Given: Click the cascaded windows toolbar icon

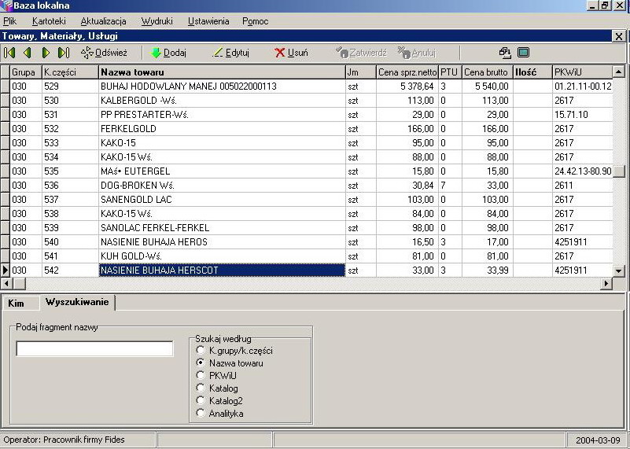Looking at the screenshot, I should 505,53.
